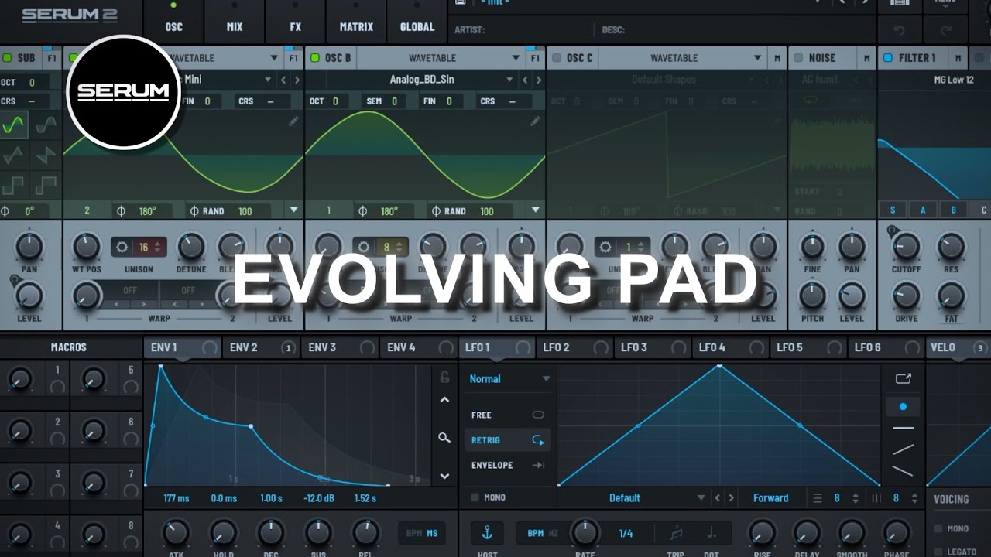Click the undo arrow icon
The image size is (991, 557).
click(899, 30)
